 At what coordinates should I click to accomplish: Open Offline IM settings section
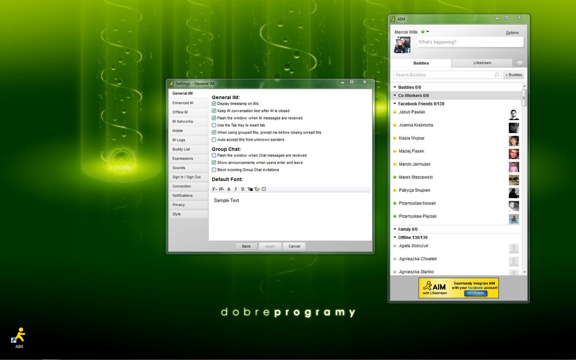(x=189, y=112)
